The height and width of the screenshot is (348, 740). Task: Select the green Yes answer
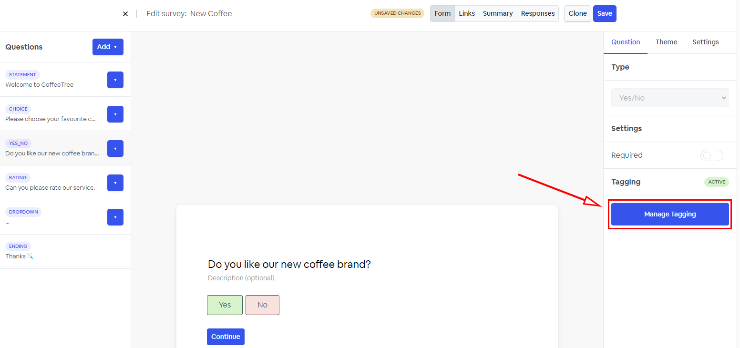coord(225,305)
